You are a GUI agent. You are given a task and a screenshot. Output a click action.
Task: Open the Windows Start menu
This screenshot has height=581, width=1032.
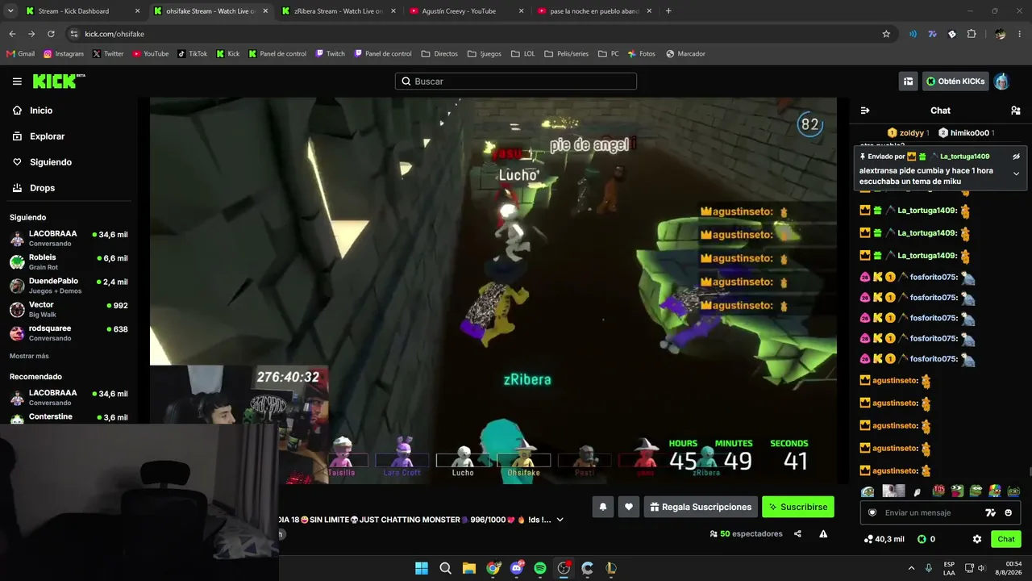point(422,568)
